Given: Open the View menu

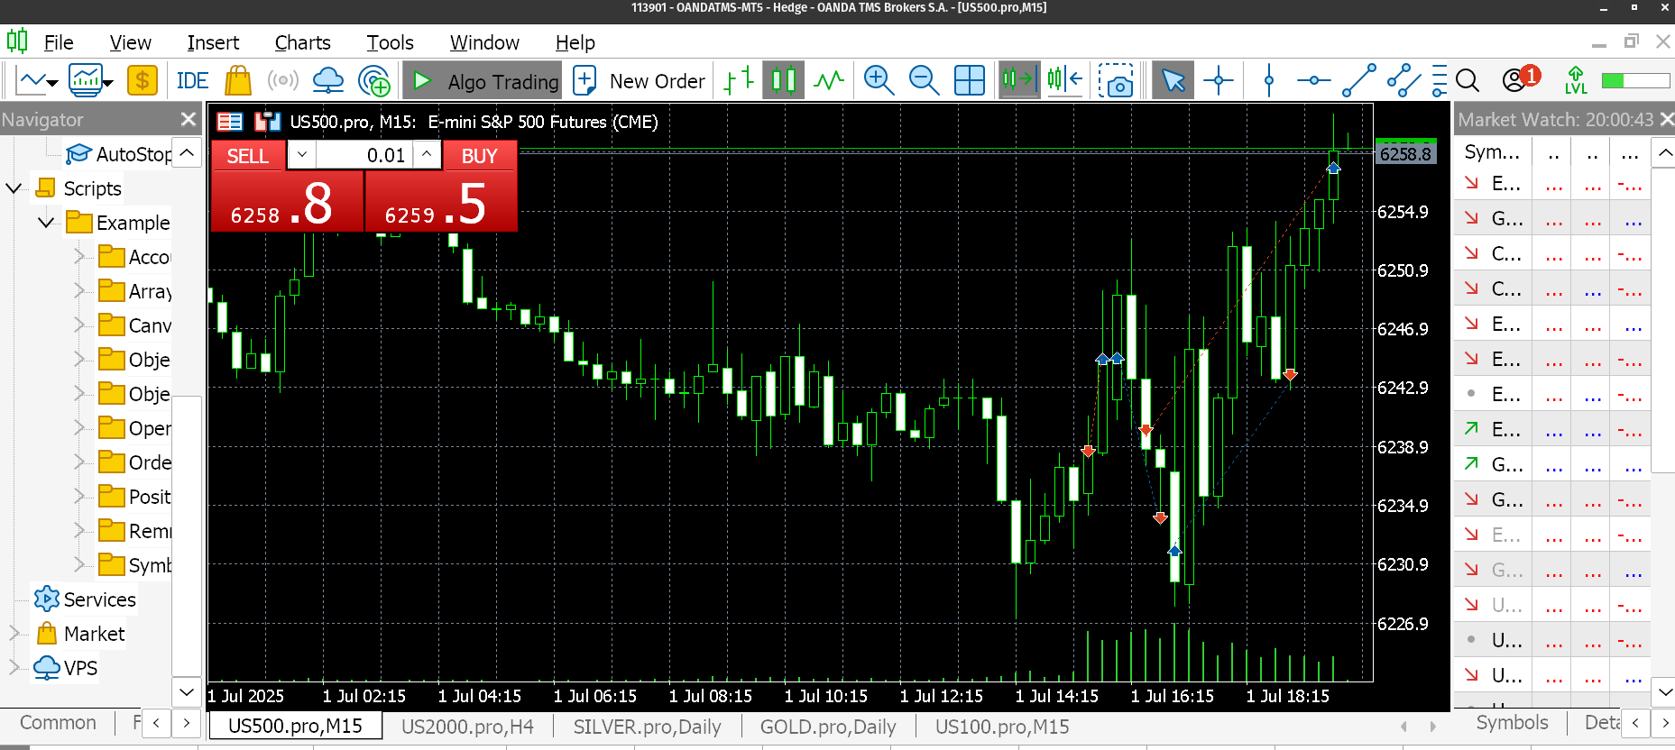Looking at the screenshot, I should [130, 42].
